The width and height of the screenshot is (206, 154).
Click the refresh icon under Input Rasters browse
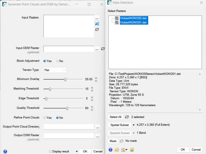click(x=97, y=29)
